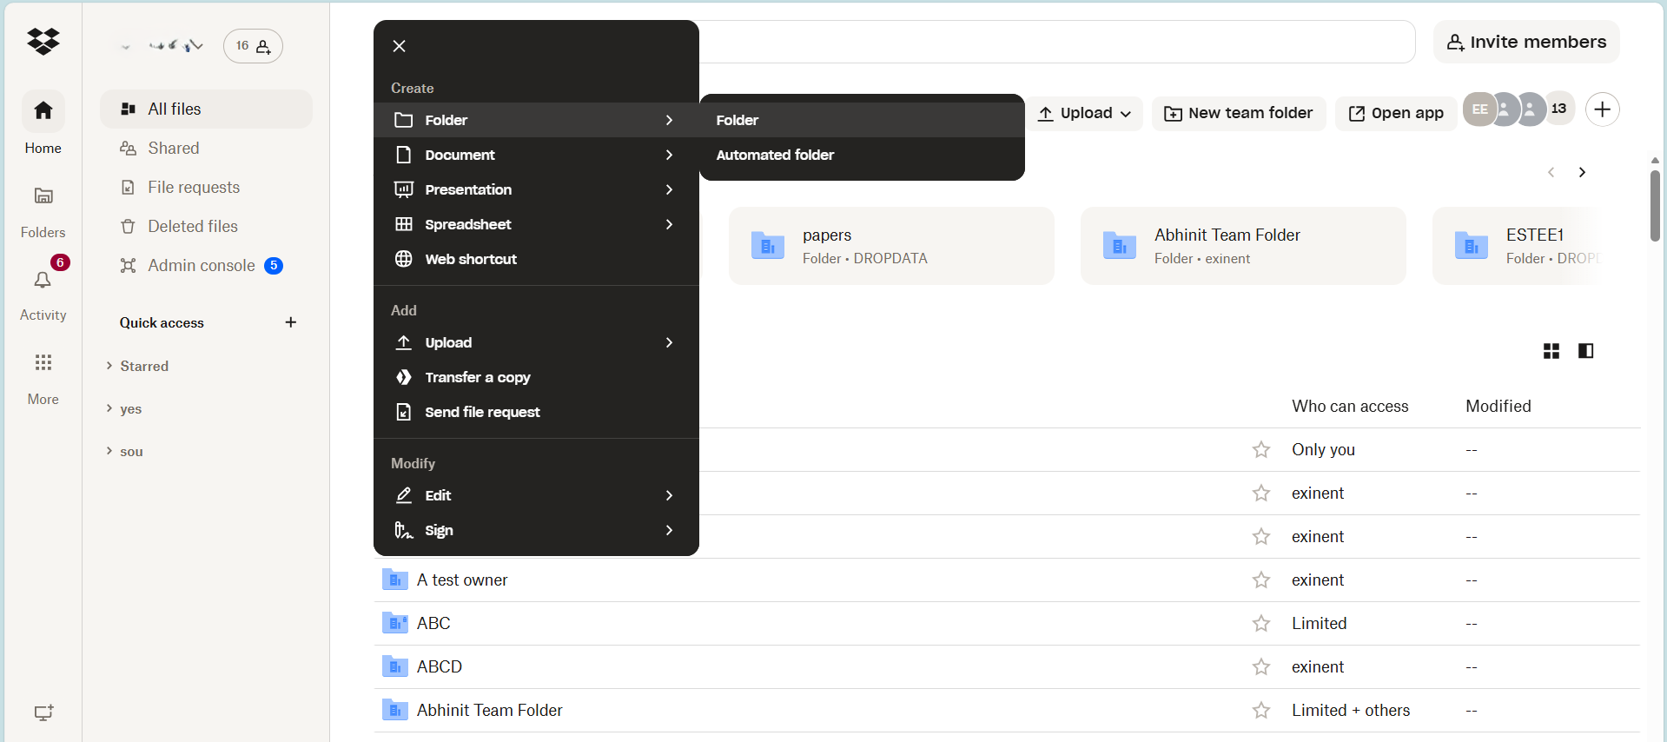
Task: Switch to grid view layout
Action: pyautogui.click(x=1551, y=351)
